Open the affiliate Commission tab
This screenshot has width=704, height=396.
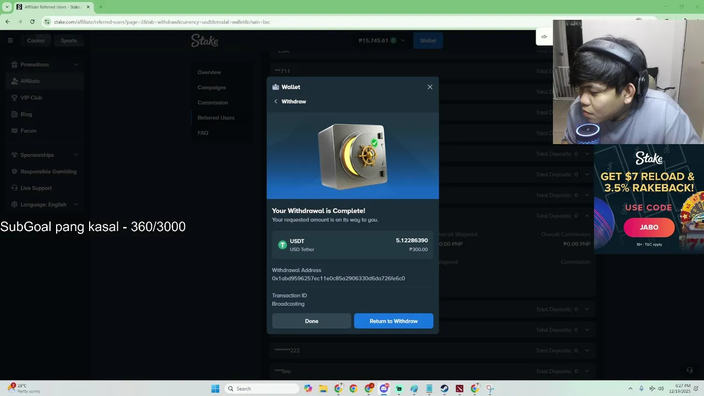212,102
